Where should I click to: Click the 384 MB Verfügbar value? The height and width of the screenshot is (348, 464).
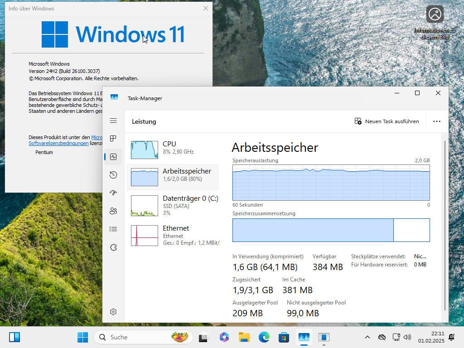(328, 267)
